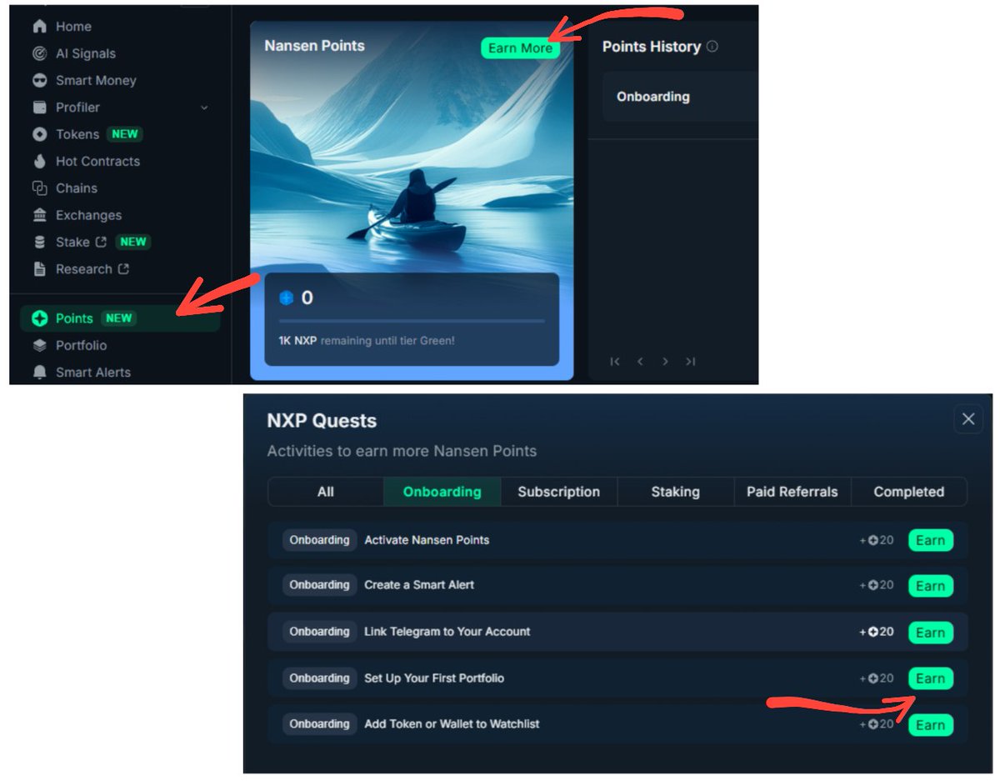The height and width of the screenshot is (781, 1000).
Task: Select the Smart Money mask icon
Action: (39, 81)
